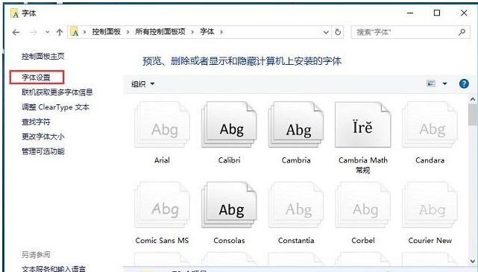The image size is (478, 272).
Task: Click the Candara font name label
Action: pos(430,160)
